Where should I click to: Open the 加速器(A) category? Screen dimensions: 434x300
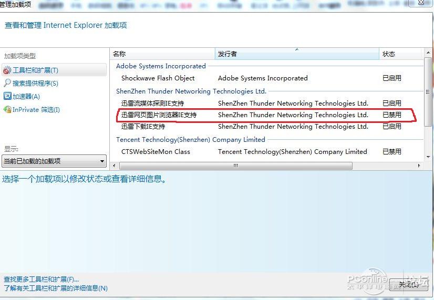(x=26, y=97)
